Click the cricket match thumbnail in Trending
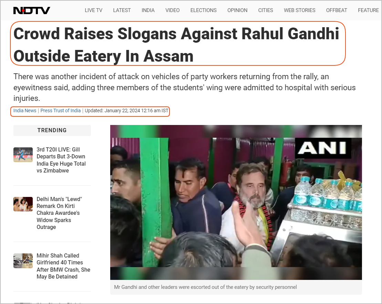This screenshot has width=382, height=304. click(x=23, y=155)
